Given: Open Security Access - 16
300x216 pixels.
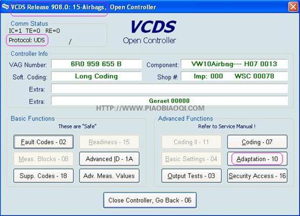Looking at the screenshot, I should (x=257, y=176).
